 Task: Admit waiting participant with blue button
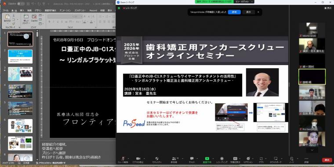234,12
